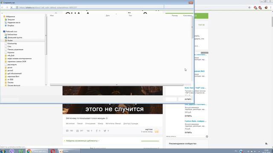Select Компьютер in the folder tree
The image size is (273, 153).
click(x=12, y=43)
